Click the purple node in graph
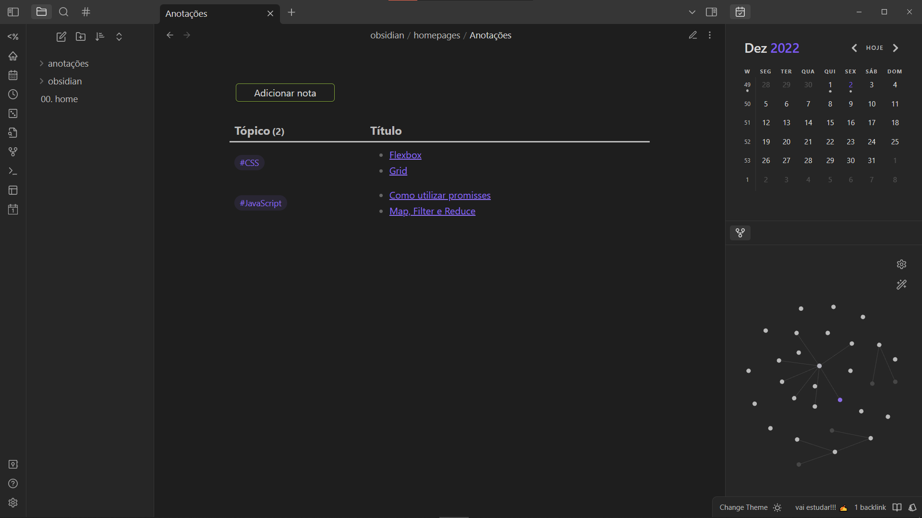 tap(840, 400)
